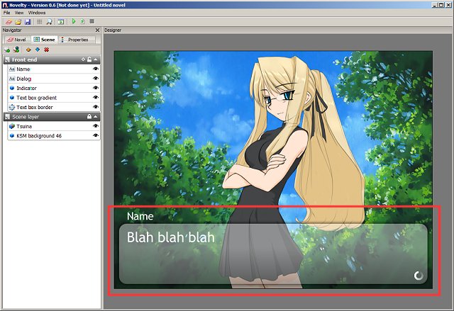
Task: Select the Dialog row
Action: (54, 79)
